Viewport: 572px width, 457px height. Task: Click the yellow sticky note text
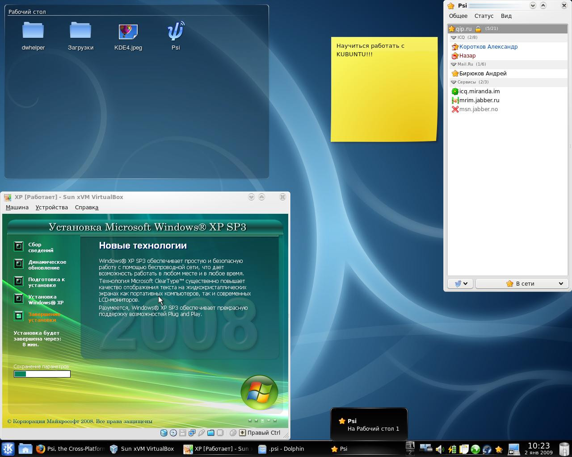[370, 50]
